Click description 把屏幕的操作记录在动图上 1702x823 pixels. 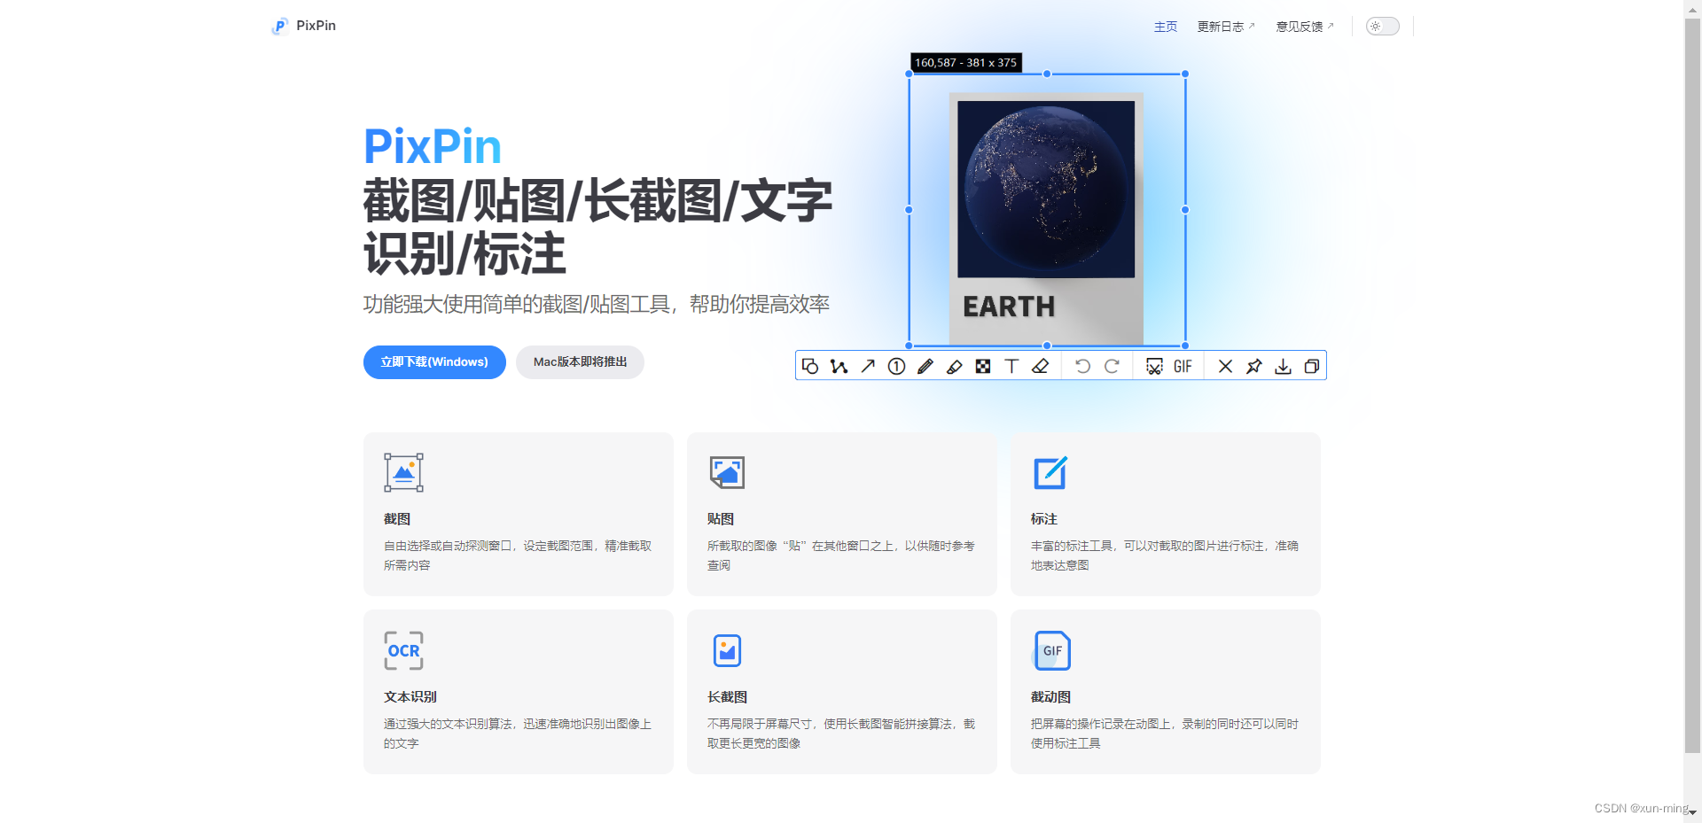click(1165, 734)
